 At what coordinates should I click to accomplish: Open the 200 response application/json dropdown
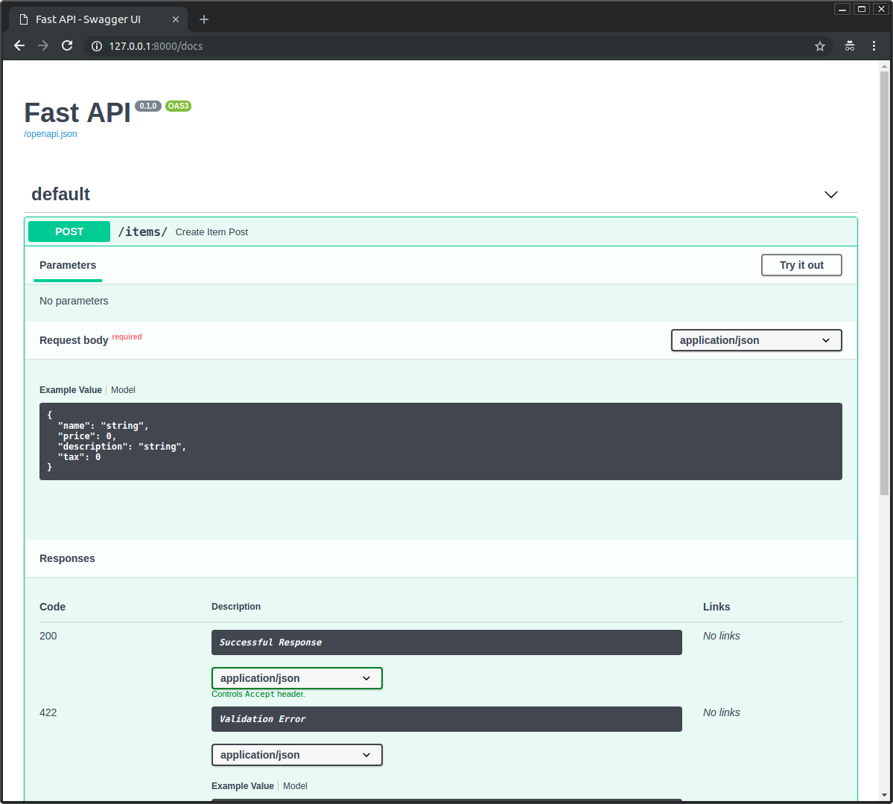click(x=296, y=678)
